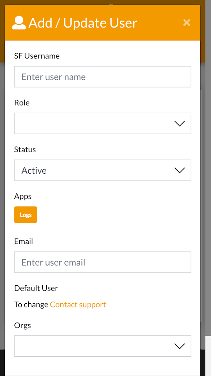Click the Role field label

[22, 103]
